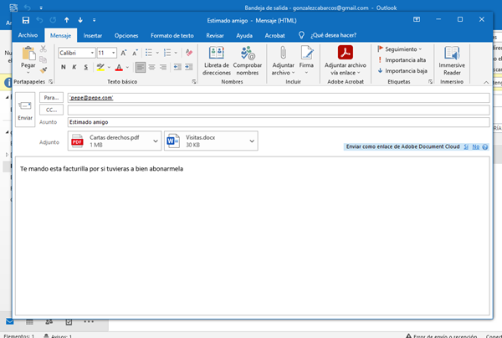502x338 pixels.
Task: Open the font color picker
Action: click(120, 68)
